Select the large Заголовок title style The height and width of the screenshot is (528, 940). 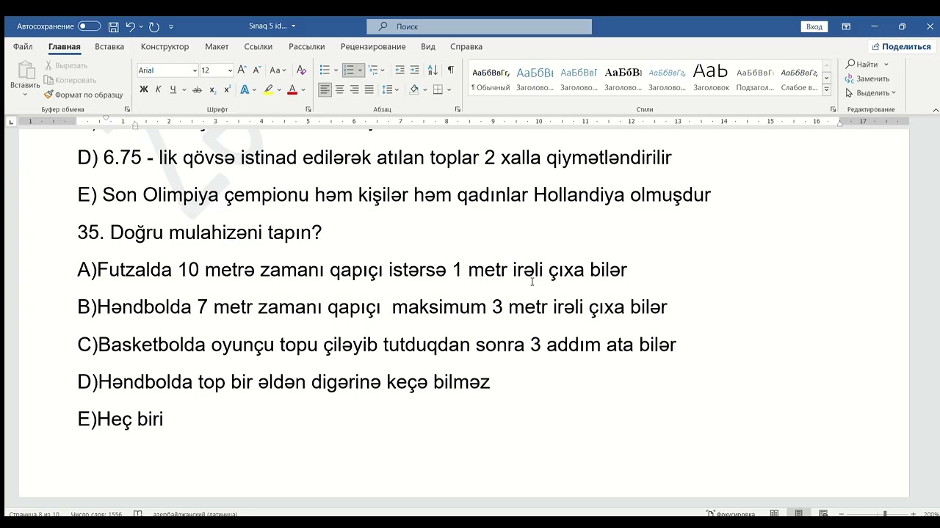click(x=711, y=79)
